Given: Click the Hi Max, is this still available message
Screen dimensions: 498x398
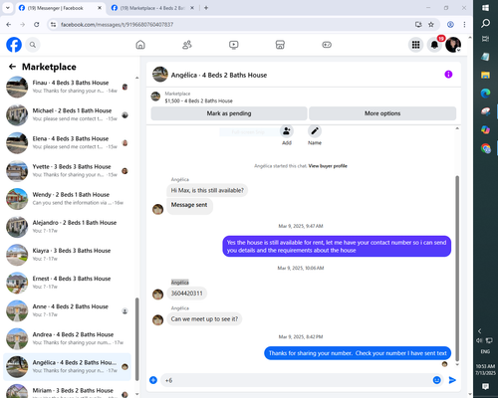Looking at the screenshot, I should click(207, 190).
